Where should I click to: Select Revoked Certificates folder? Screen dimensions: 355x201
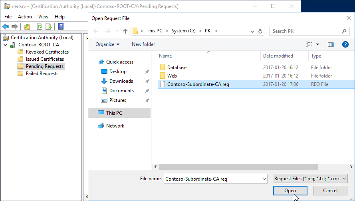47,52
